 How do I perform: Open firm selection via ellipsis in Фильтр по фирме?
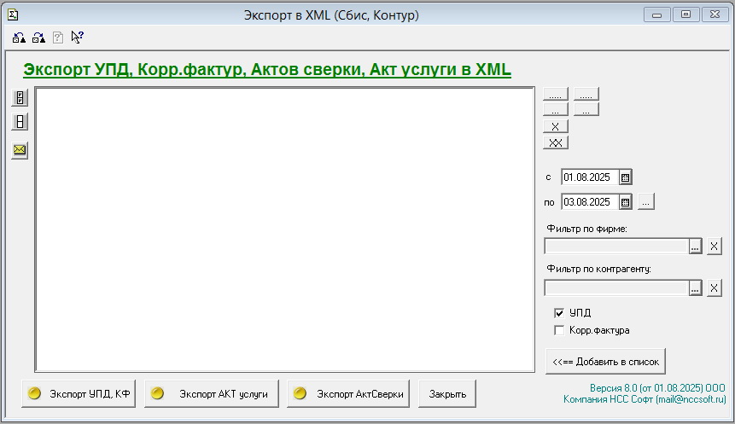695,247
